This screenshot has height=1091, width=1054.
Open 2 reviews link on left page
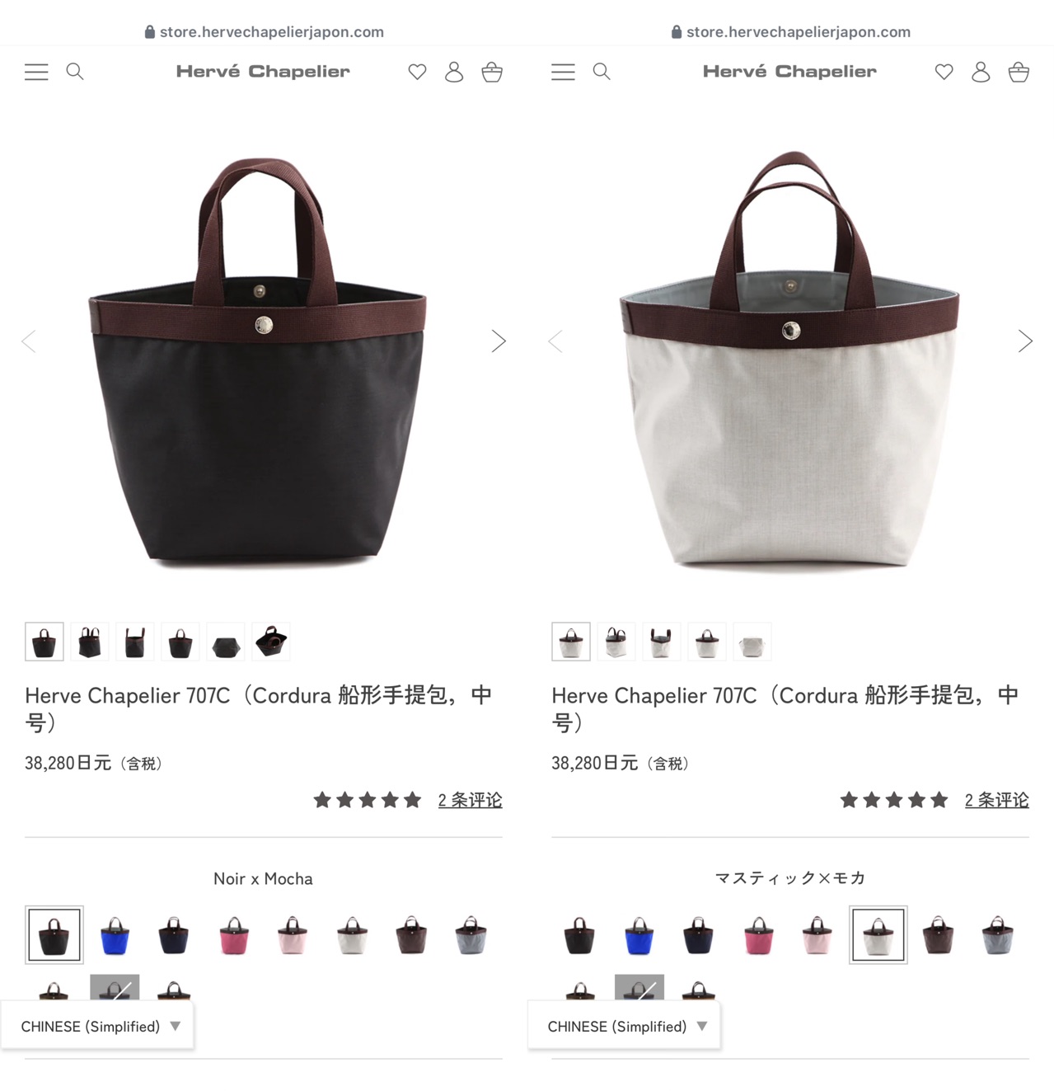point(470,800)
